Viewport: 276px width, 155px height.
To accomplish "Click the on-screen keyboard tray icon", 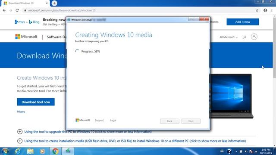I will click(x=222, y=151).
